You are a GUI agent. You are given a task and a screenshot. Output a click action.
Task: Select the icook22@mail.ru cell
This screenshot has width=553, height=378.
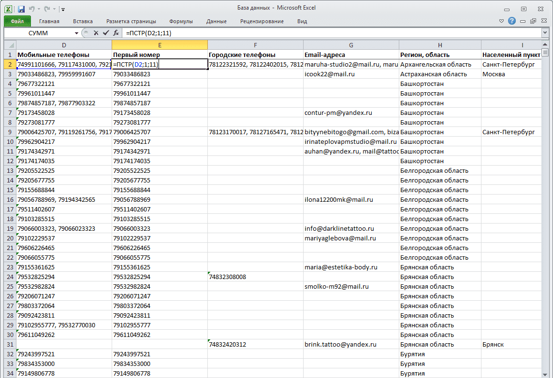(x=351, y=74)
